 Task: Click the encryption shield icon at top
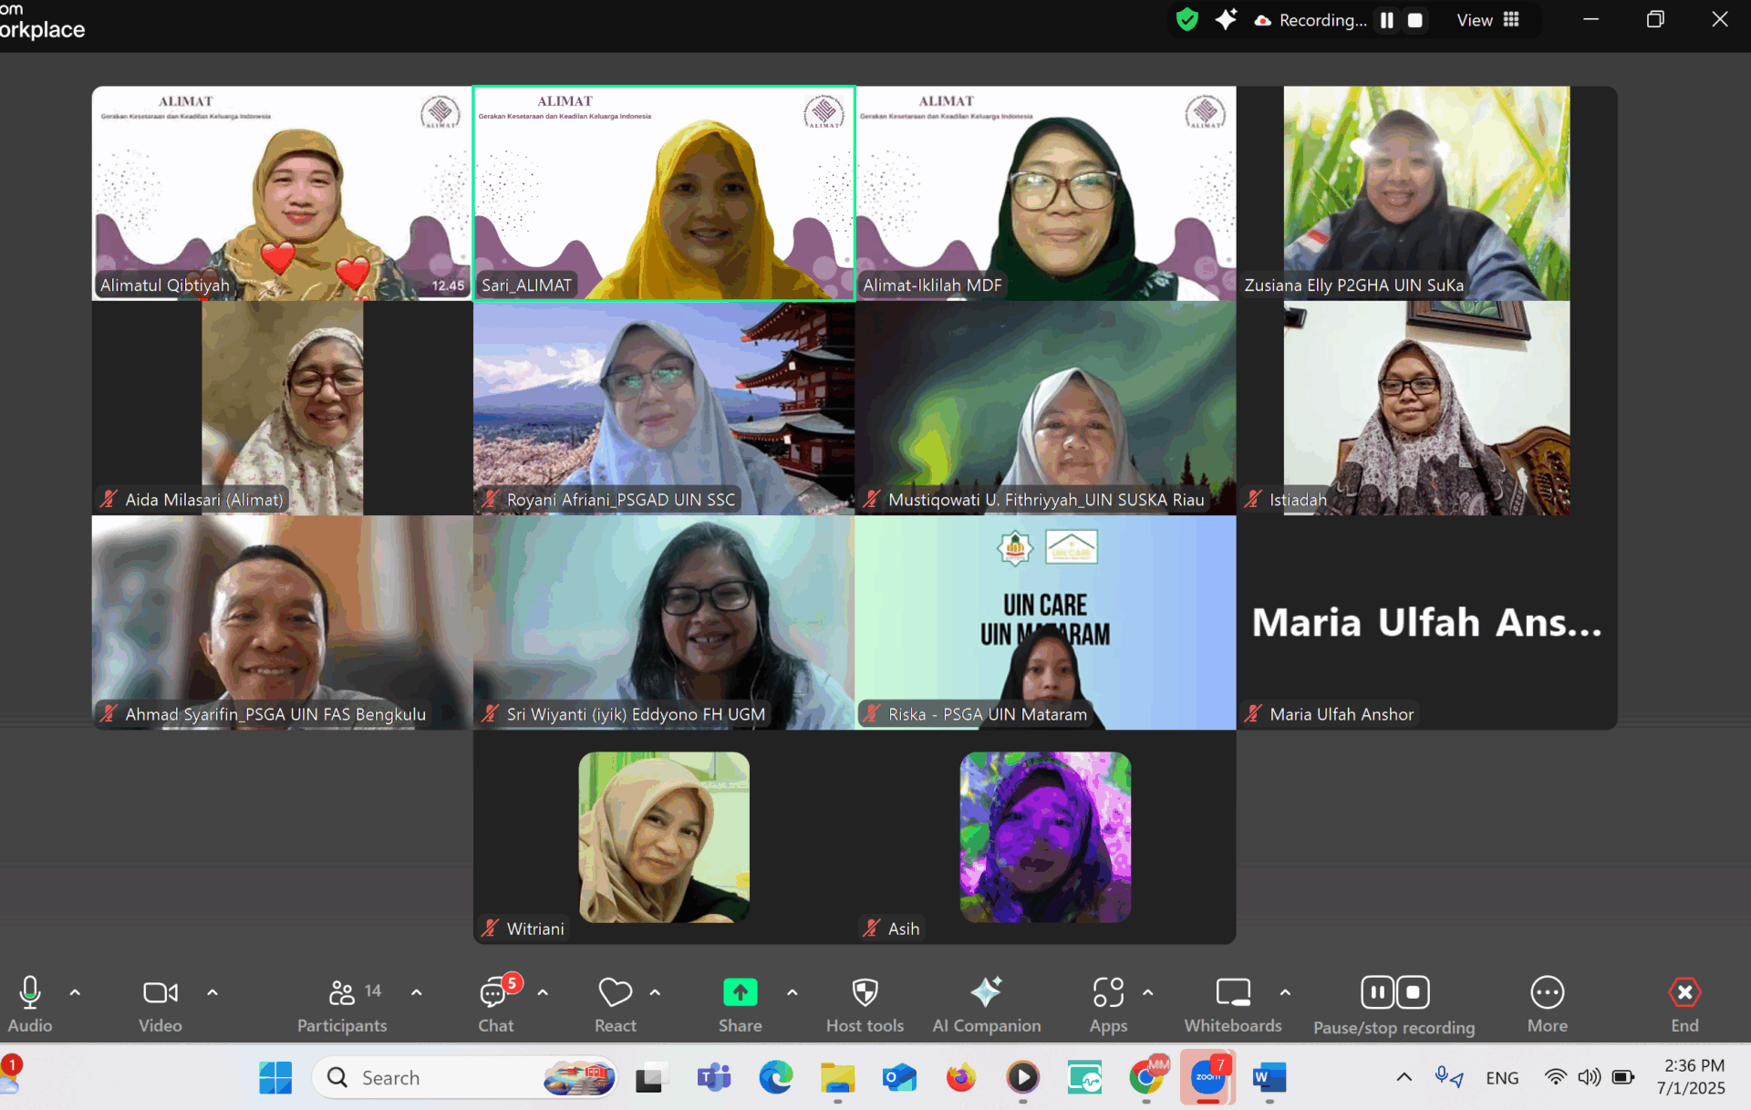(x=1186, y=19)
